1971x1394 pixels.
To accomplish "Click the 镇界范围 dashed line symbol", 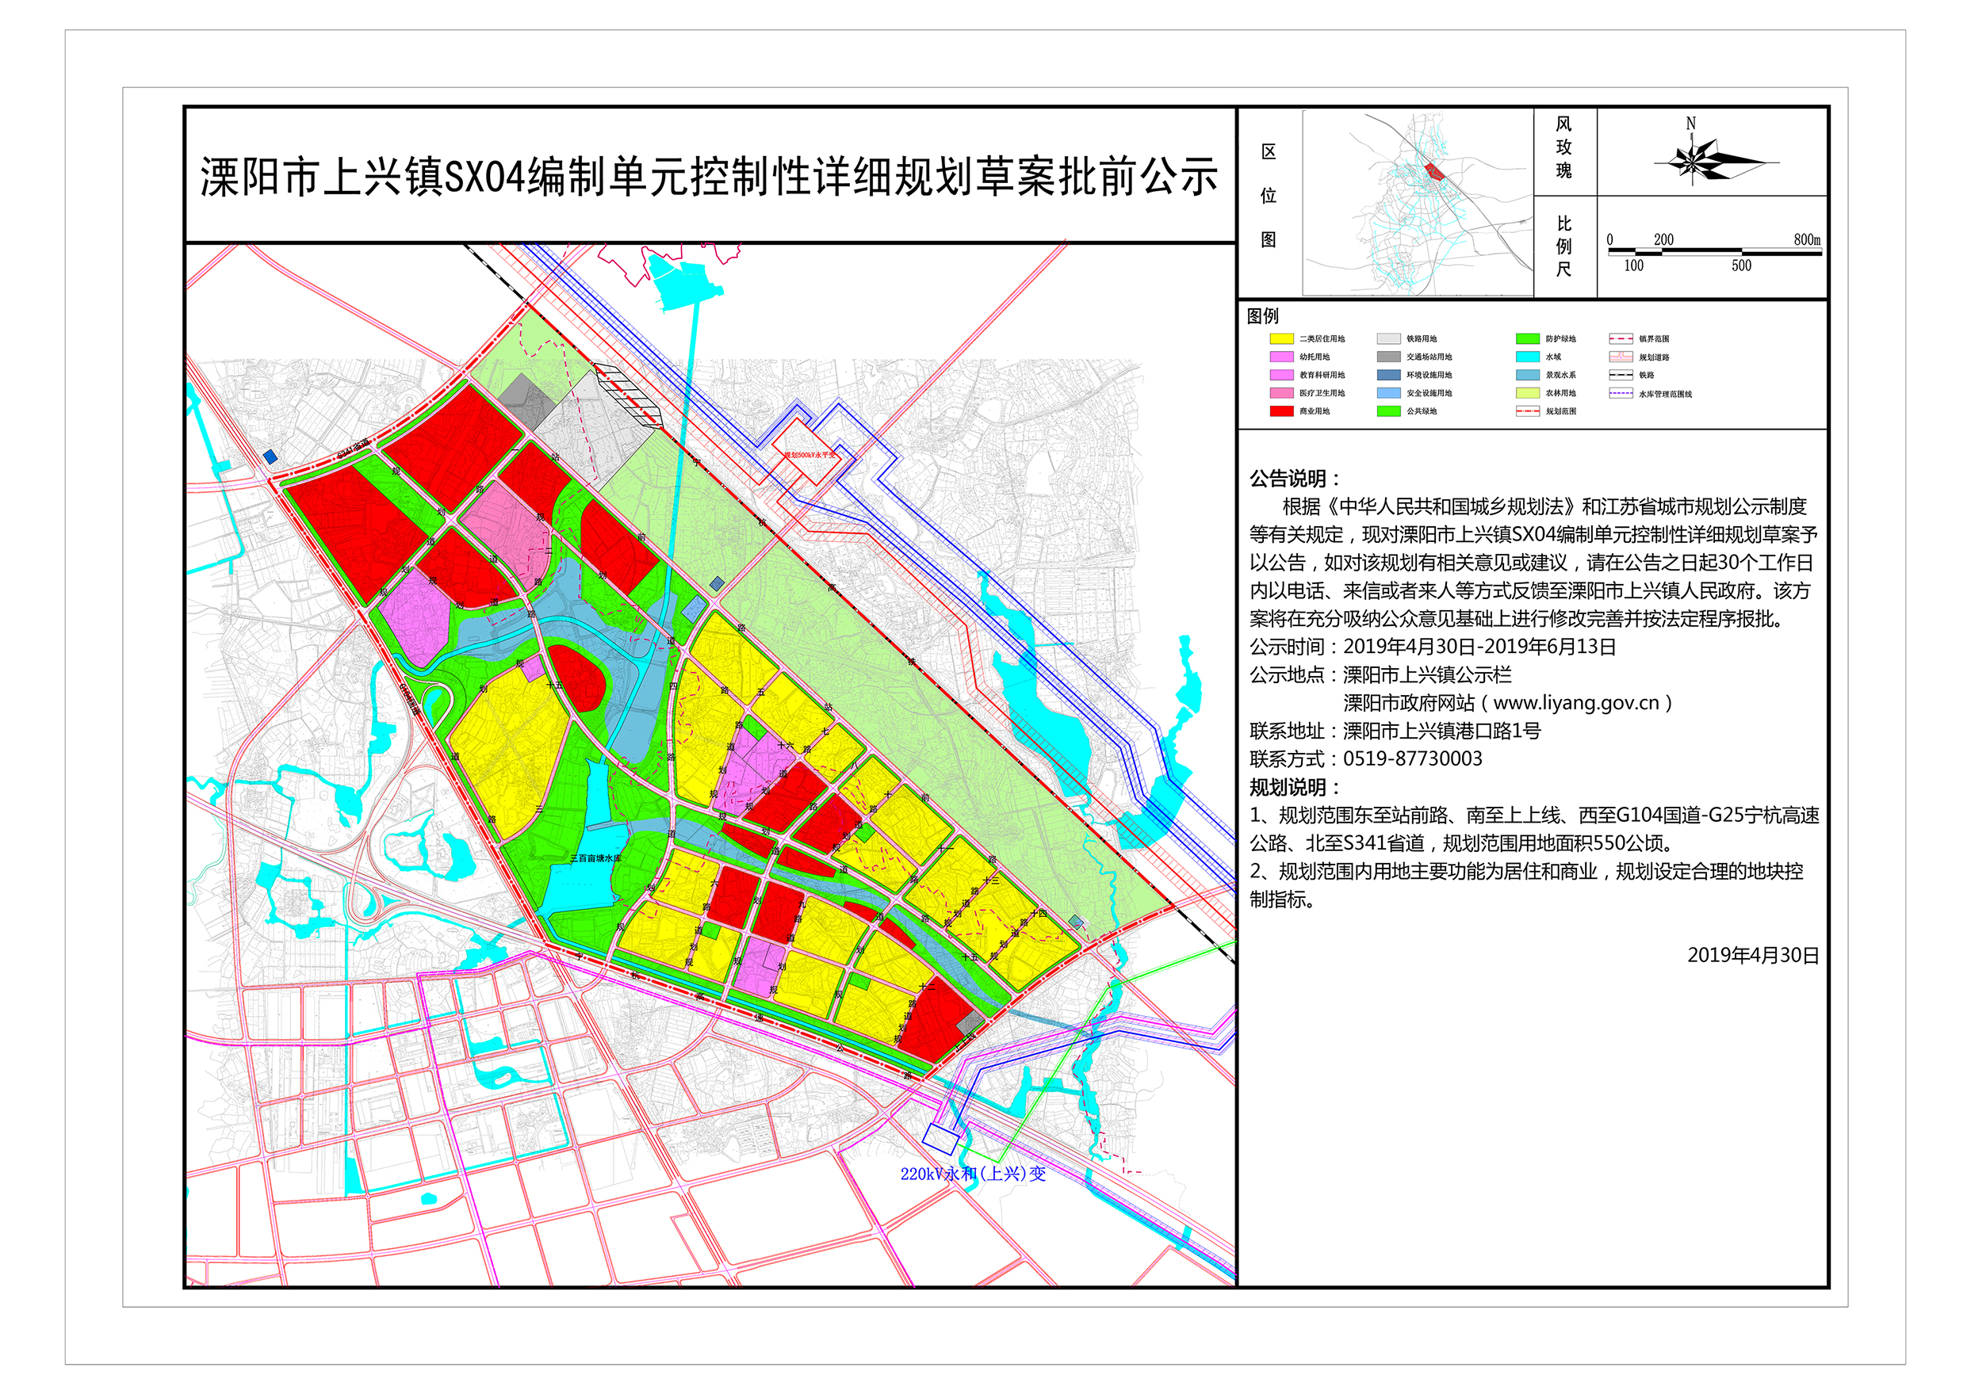I will point(1621,339).
